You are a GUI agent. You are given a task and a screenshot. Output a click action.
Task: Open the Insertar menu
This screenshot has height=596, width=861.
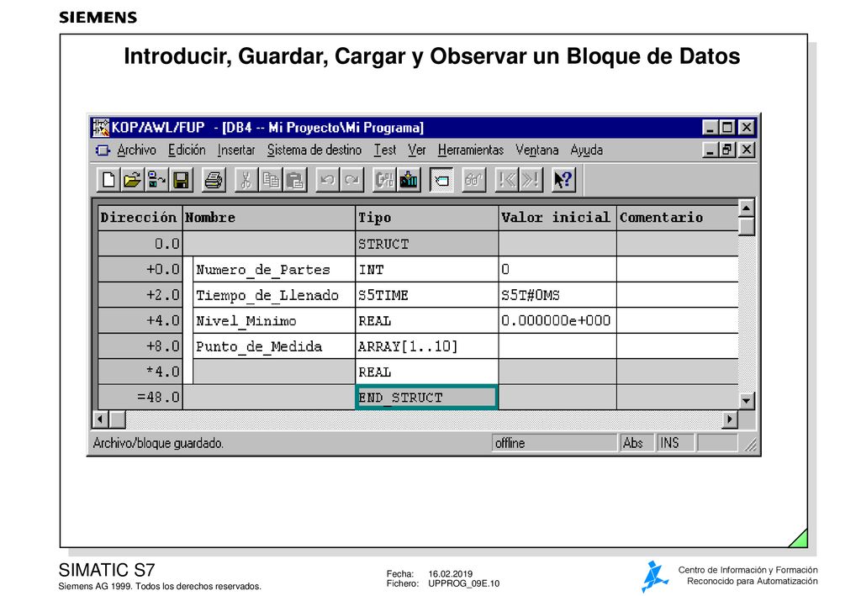[236, 150]
